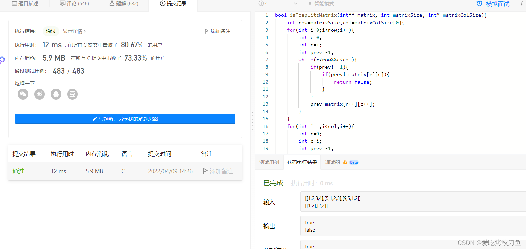
Task: Click 写题解，分享我的解题思路 button
Action: click(125, 119)
